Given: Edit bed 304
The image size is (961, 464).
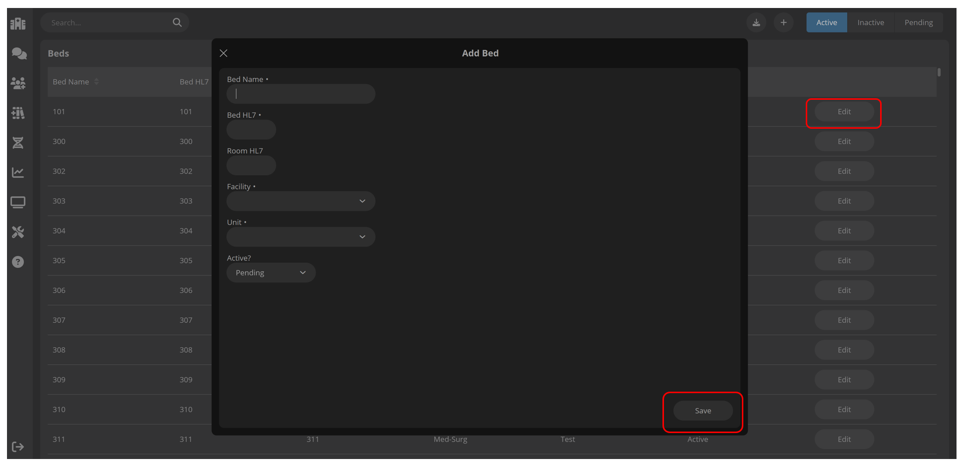Looking at the screenshot, I should pyautogui.click(x=844, y=231).
